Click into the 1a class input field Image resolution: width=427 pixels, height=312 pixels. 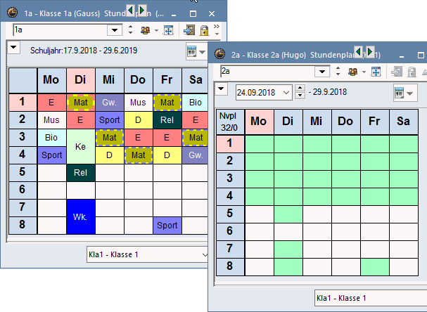tap(60, 30)
